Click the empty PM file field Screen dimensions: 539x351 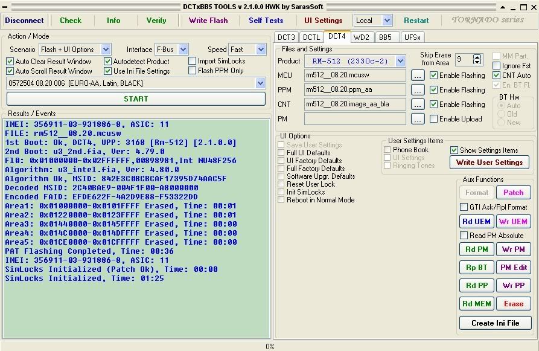[x=355, y=119]
